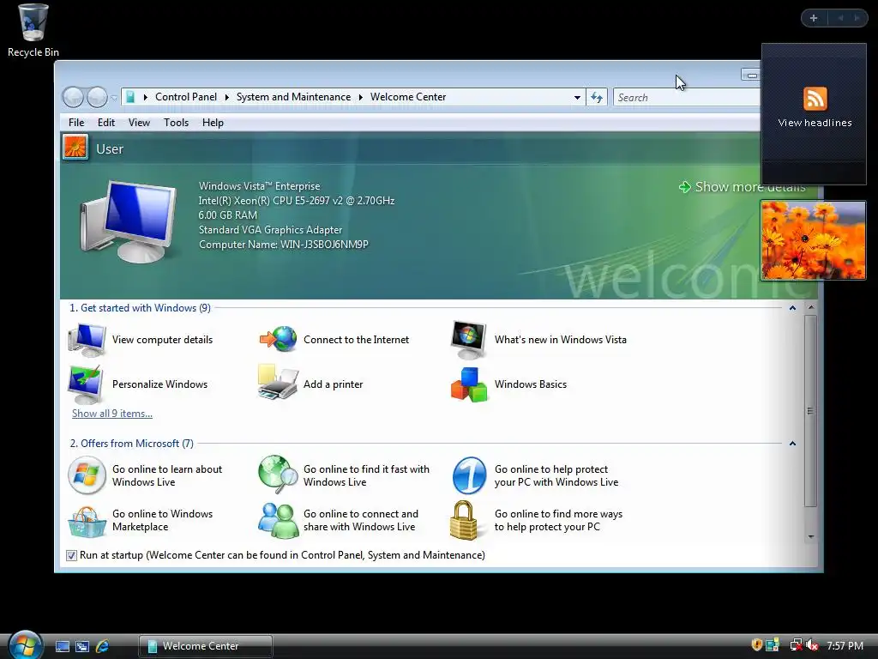This screenshot has width=878, height=659.
Task: Click the taskbar clock showing 7:57 PM
Action: coord(845,646)
